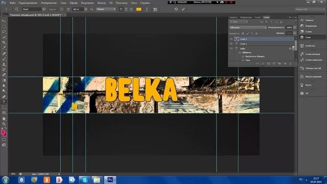Toggle the stroke effect eye icon

coord(243,56)
